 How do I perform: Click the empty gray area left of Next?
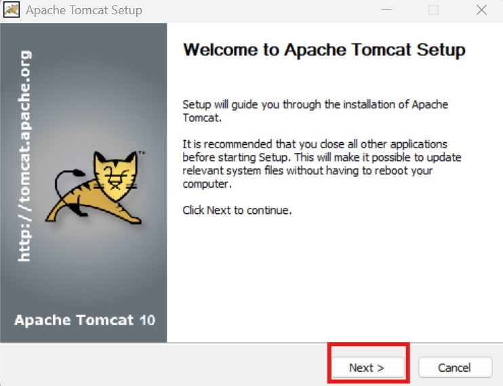(x=163, y=365)
